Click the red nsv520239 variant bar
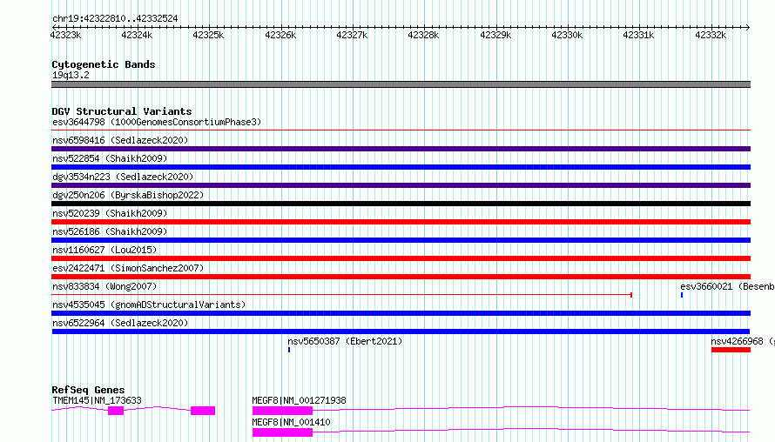 click(x=401, y=222)
